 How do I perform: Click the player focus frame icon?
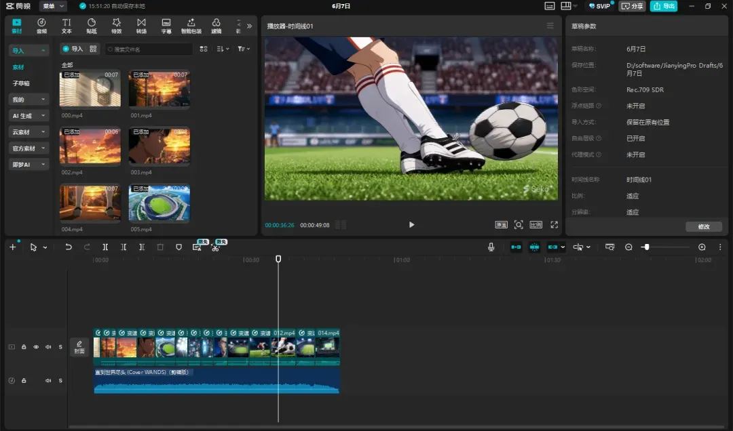(x=519, y=224)
